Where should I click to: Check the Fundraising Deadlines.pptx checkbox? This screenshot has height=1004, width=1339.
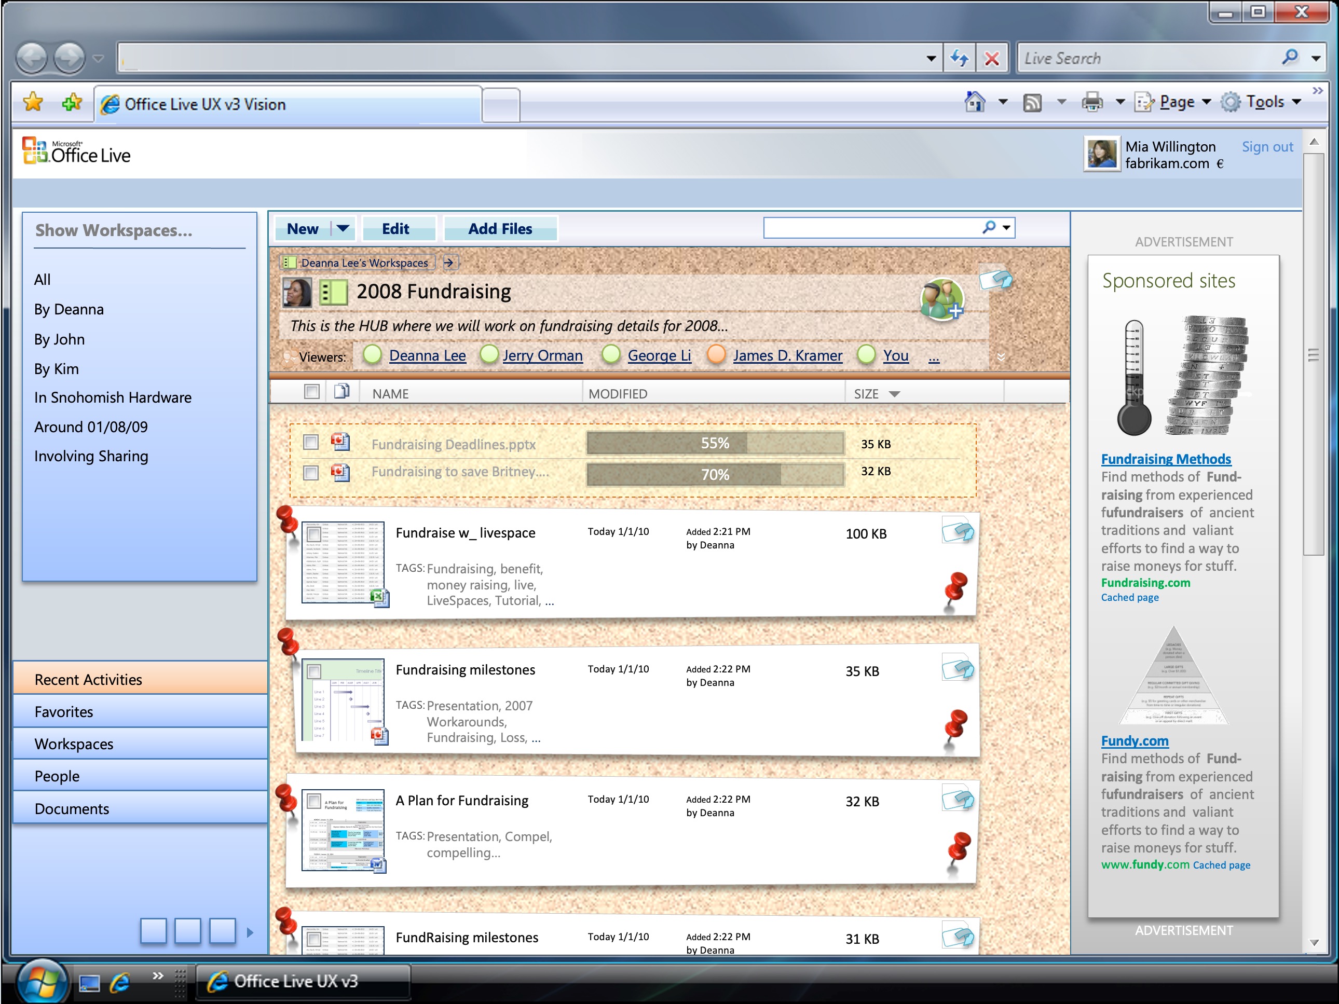[x=310, y=443]
